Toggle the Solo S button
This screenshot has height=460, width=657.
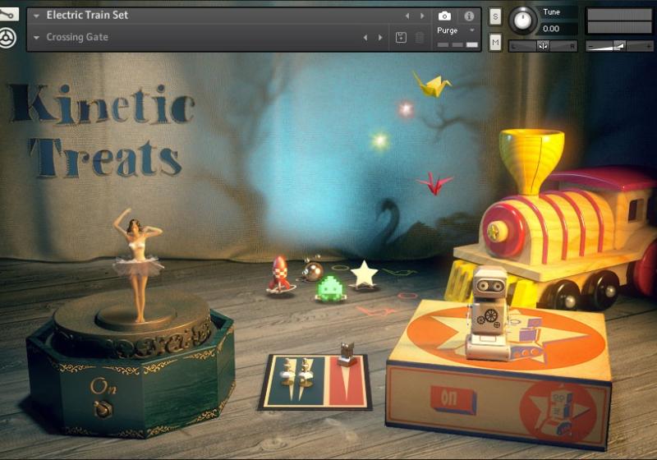(494, 16)
